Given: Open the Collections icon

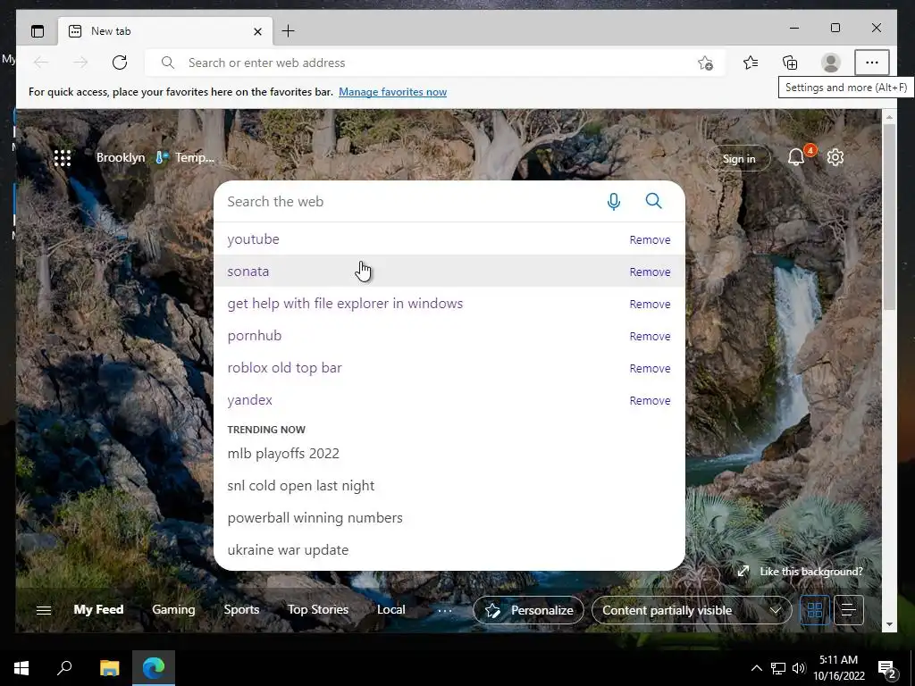Looking at the screenshot, I should pos(790,63).
